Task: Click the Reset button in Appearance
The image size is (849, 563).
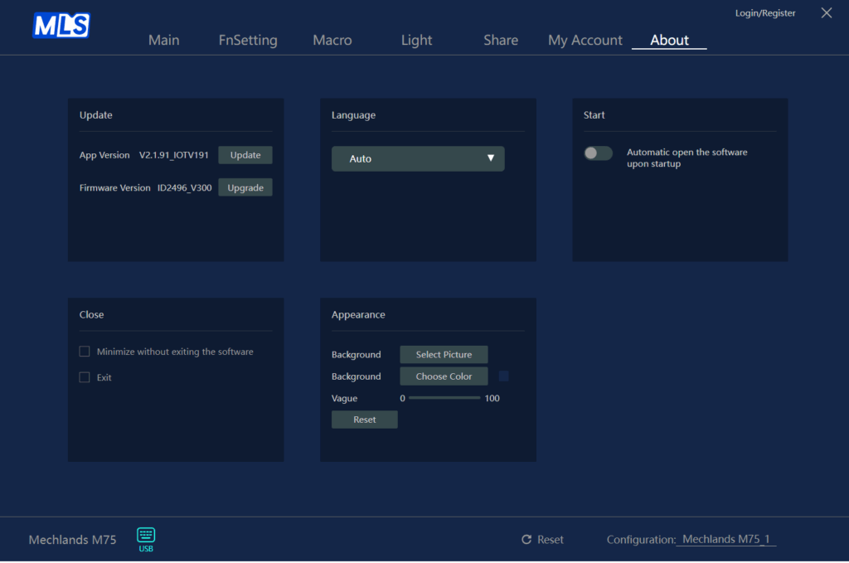Action: click(365, 420)
